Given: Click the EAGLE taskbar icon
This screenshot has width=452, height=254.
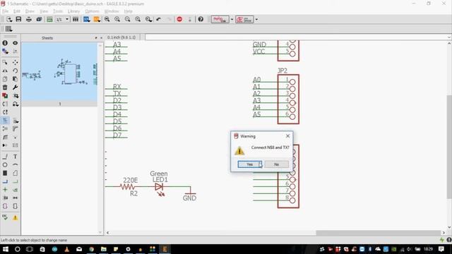Looking at the screenshot, I should coord(165,249).
